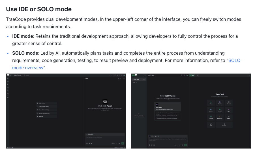257x155 pixels.
Task: Choose New File in the IDE screenshot
Action: click(x=46, y=116)
